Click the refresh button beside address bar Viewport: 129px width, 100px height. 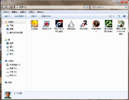(x=87, y=7)
